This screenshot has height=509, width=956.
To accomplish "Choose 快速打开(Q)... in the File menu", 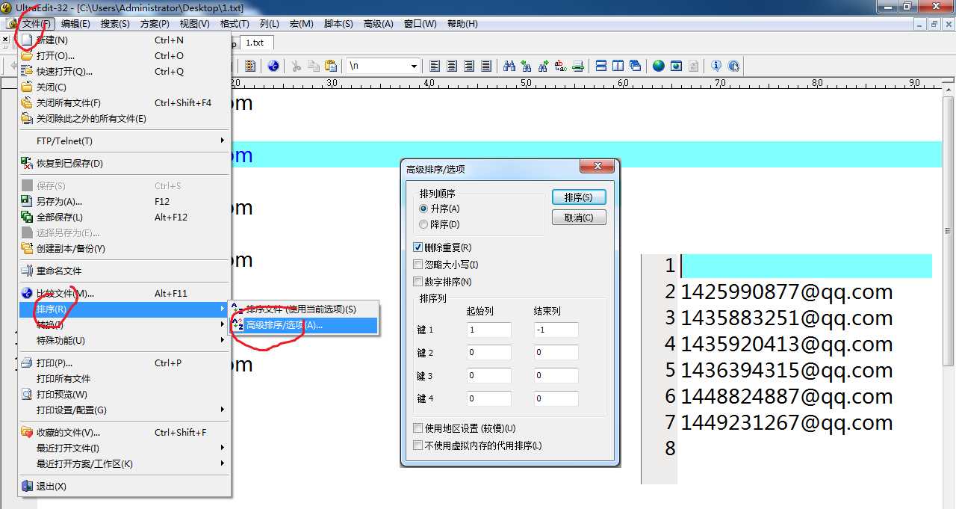I will [125, 72].
